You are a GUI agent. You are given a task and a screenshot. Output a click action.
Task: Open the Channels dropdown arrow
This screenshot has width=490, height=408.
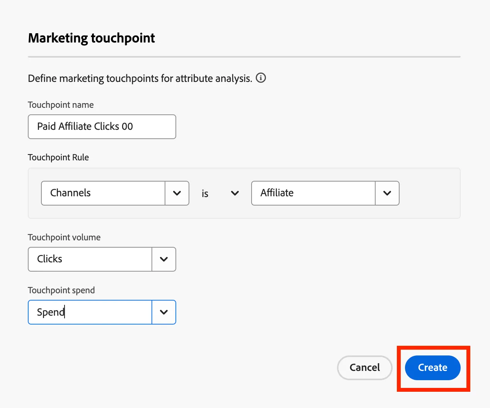tap(177, 193)
